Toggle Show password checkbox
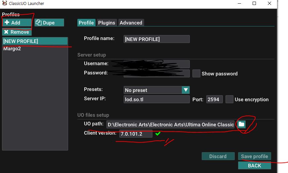The image size is (288, 173). (x=196, y=73)
